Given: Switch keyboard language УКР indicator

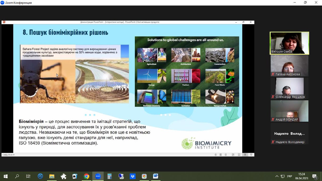Looking at the screenshot, I should pos(290,176).
